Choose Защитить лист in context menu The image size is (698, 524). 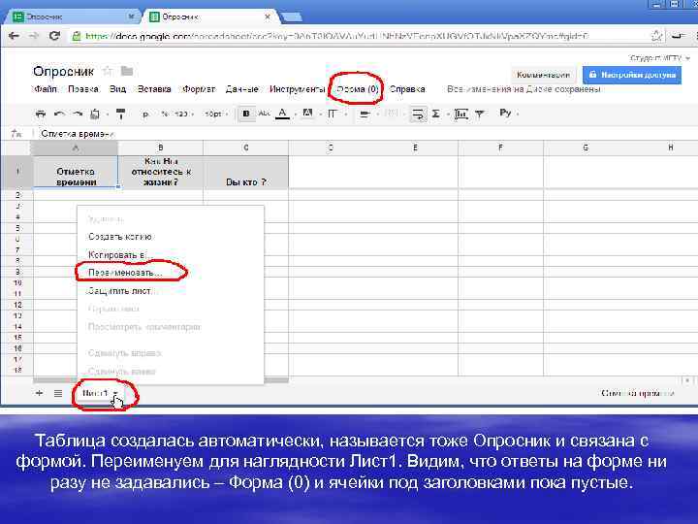point(120,291)
